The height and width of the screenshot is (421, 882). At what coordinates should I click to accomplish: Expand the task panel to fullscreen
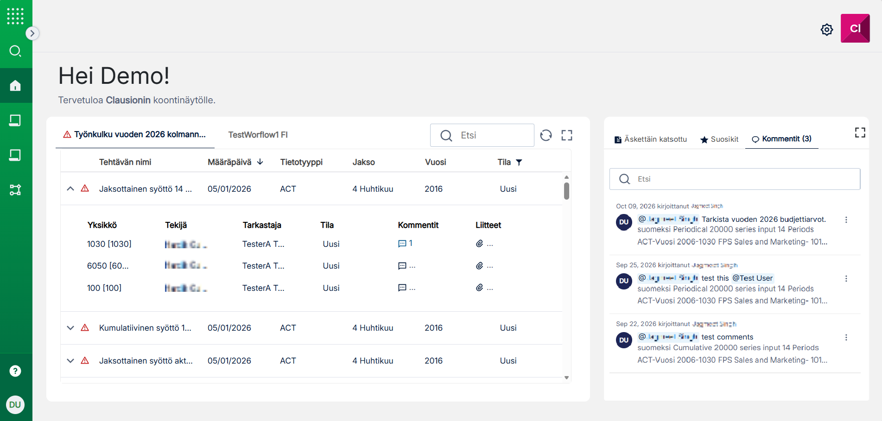coord(567,135)
